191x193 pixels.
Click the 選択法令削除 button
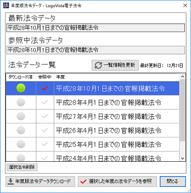click(x=22, y=167)
